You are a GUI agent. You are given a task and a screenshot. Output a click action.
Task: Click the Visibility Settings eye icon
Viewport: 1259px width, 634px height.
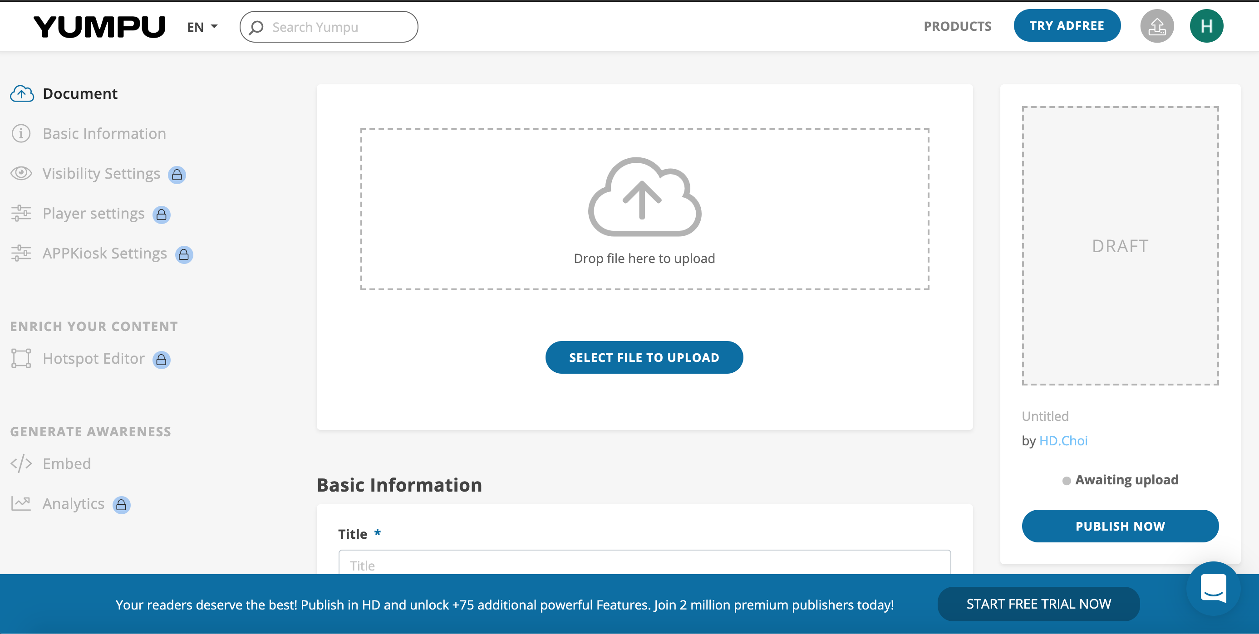(21, 173)
